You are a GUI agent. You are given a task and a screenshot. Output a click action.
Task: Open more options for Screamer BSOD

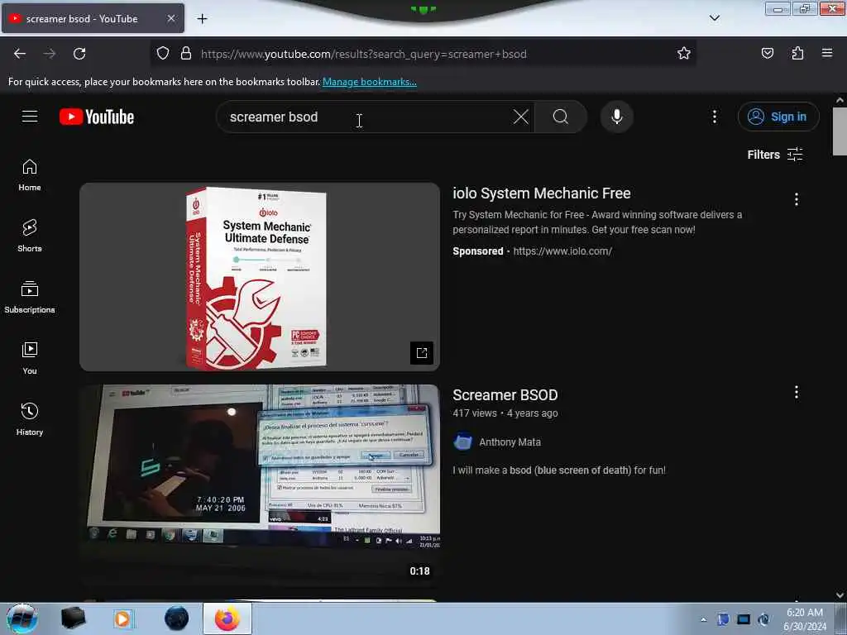[x=797, y=392]
